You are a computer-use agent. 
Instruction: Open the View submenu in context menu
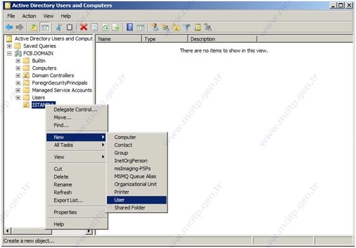click(x=76, y=157)
